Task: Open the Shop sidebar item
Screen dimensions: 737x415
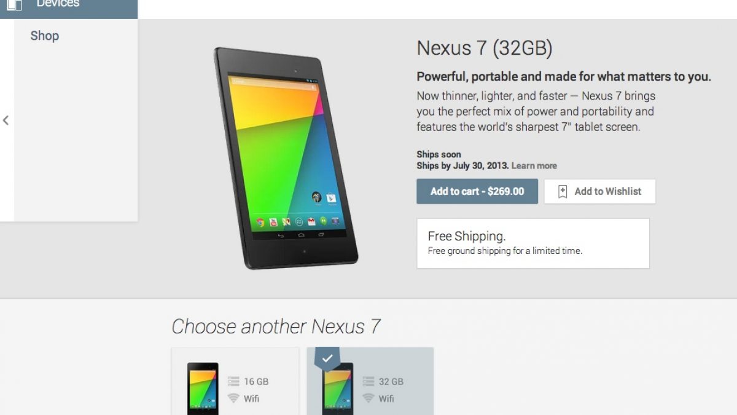Action: [x=45, y=36]
